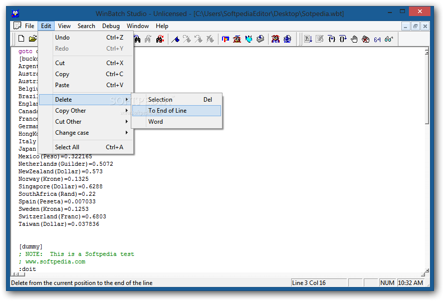Click the blue 64 text toolbar icon
This screenshot has width=444, height=301.
coord(377,40)
